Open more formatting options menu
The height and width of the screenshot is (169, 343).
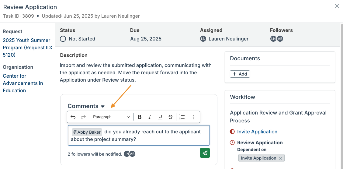tap(194, 117)
